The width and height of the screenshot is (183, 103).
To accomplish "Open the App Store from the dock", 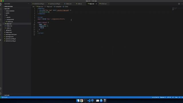I will click(x=101, y=100).
